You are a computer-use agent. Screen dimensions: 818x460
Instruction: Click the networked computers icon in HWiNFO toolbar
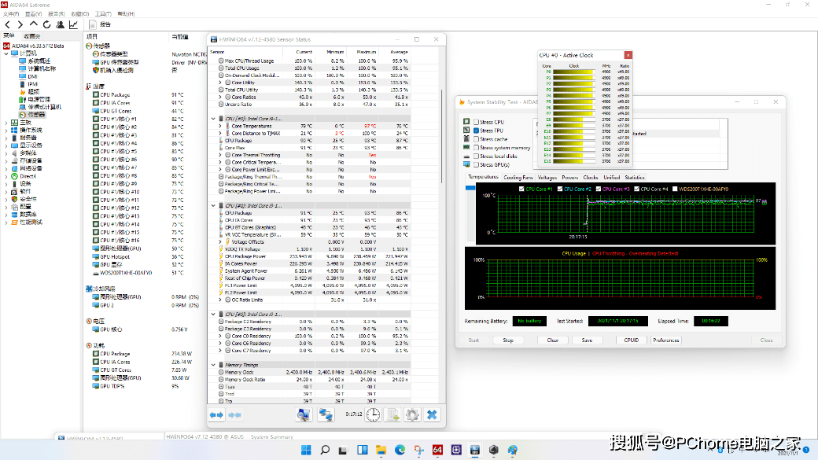pos(326,414)
